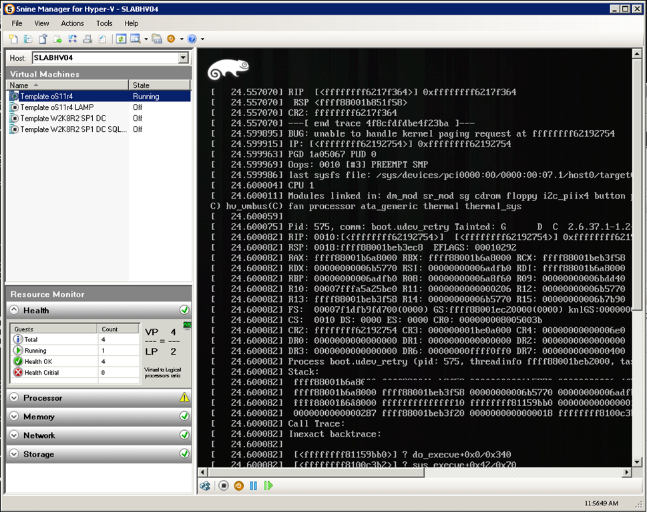The height and width of the screenshot is (512, 647).
Task: Open dropdown arrow next to power icon
Action: point(181,39)
